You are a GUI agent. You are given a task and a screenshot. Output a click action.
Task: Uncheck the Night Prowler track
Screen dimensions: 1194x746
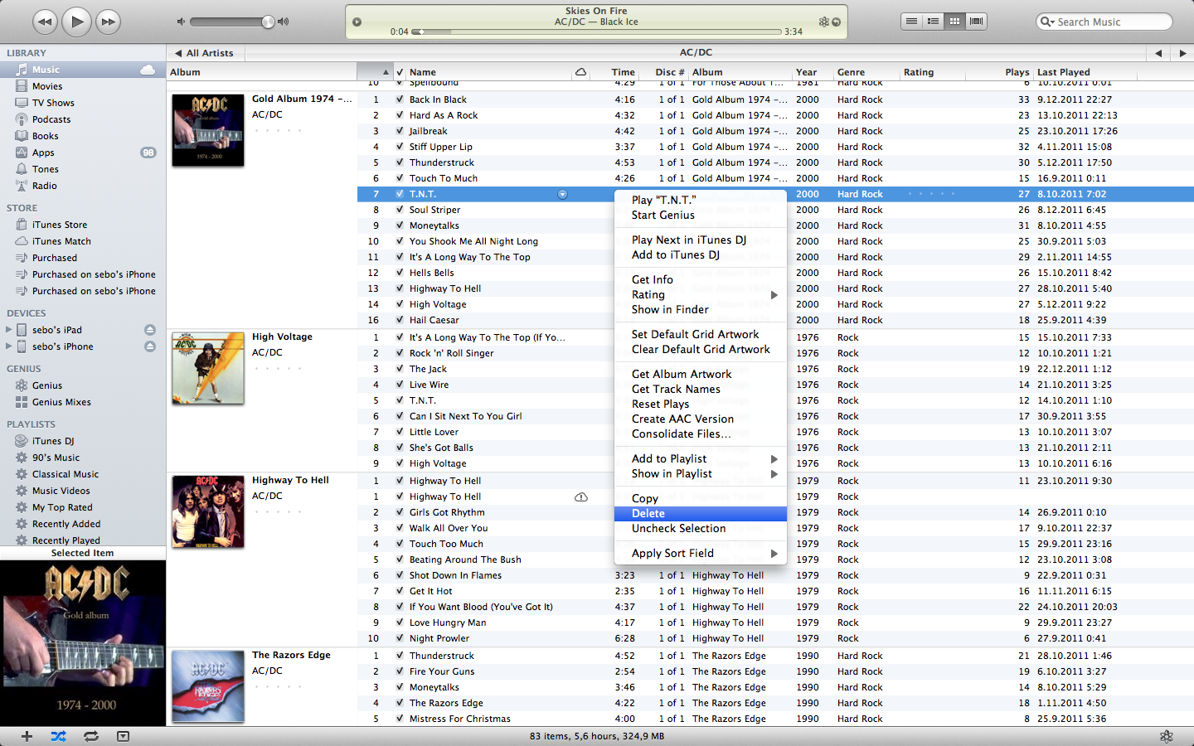click(x=400, y=638)
